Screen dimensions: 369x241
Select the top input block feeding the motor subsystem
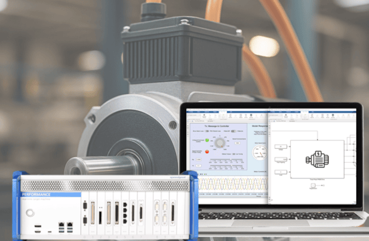[281, 146]
